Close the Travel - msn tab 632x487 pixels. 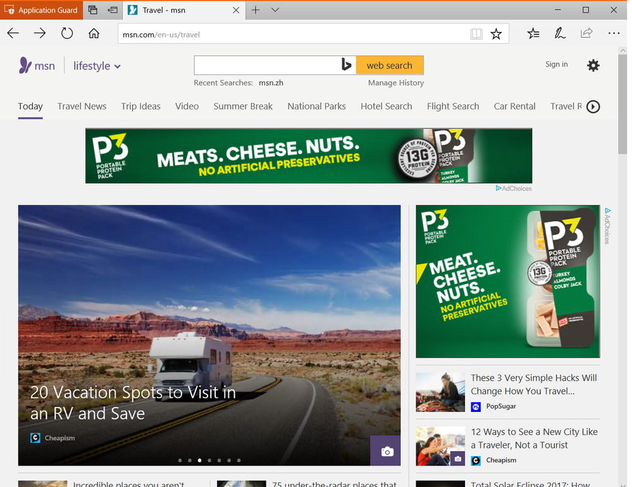(236, 10)
